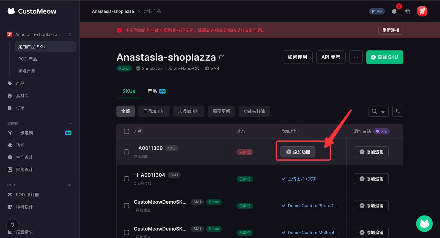Click the question mark help icon
The height and width of the screenshot is (238, 440).
point(12,226)
